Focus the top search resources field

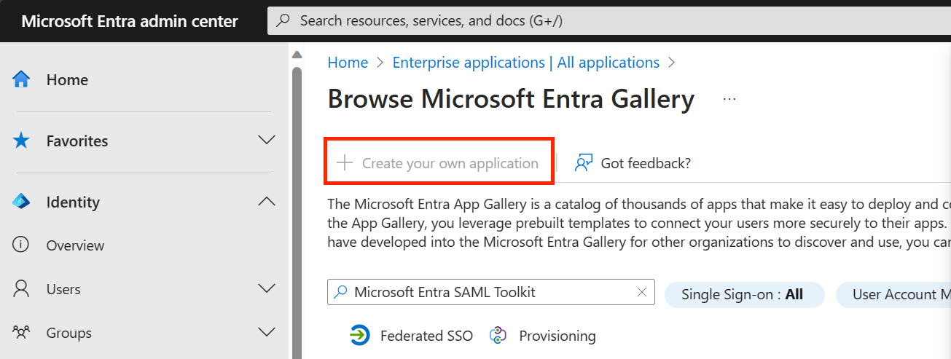(609, 20)
